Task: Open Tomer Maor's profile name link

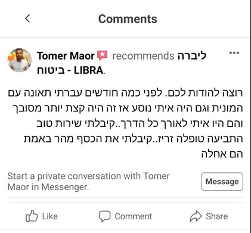Action: click(66, 56)
